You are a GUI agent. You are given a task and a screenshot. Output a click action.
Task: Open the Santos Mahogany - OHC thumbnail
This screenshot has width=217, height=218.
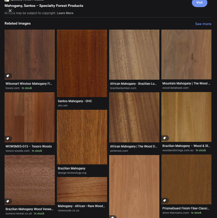tap(82, 63)
